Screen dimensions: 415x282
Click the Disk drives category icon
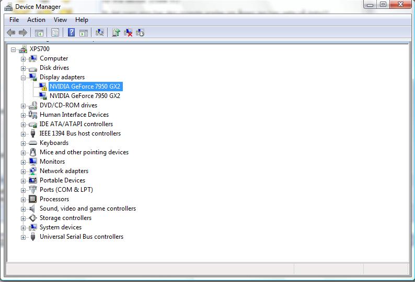coord(33,69)
